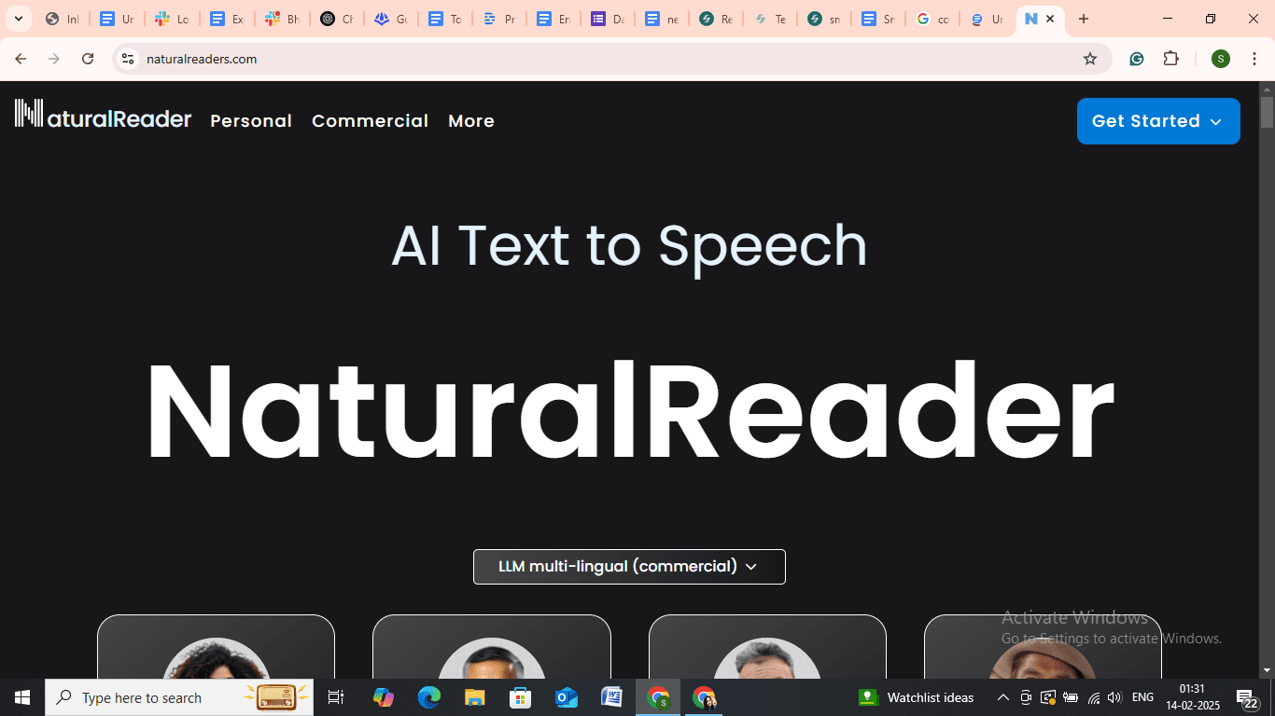Open Outlook from the taskbar
Viewport: 1275px width, 716px height.
(567, 697)
